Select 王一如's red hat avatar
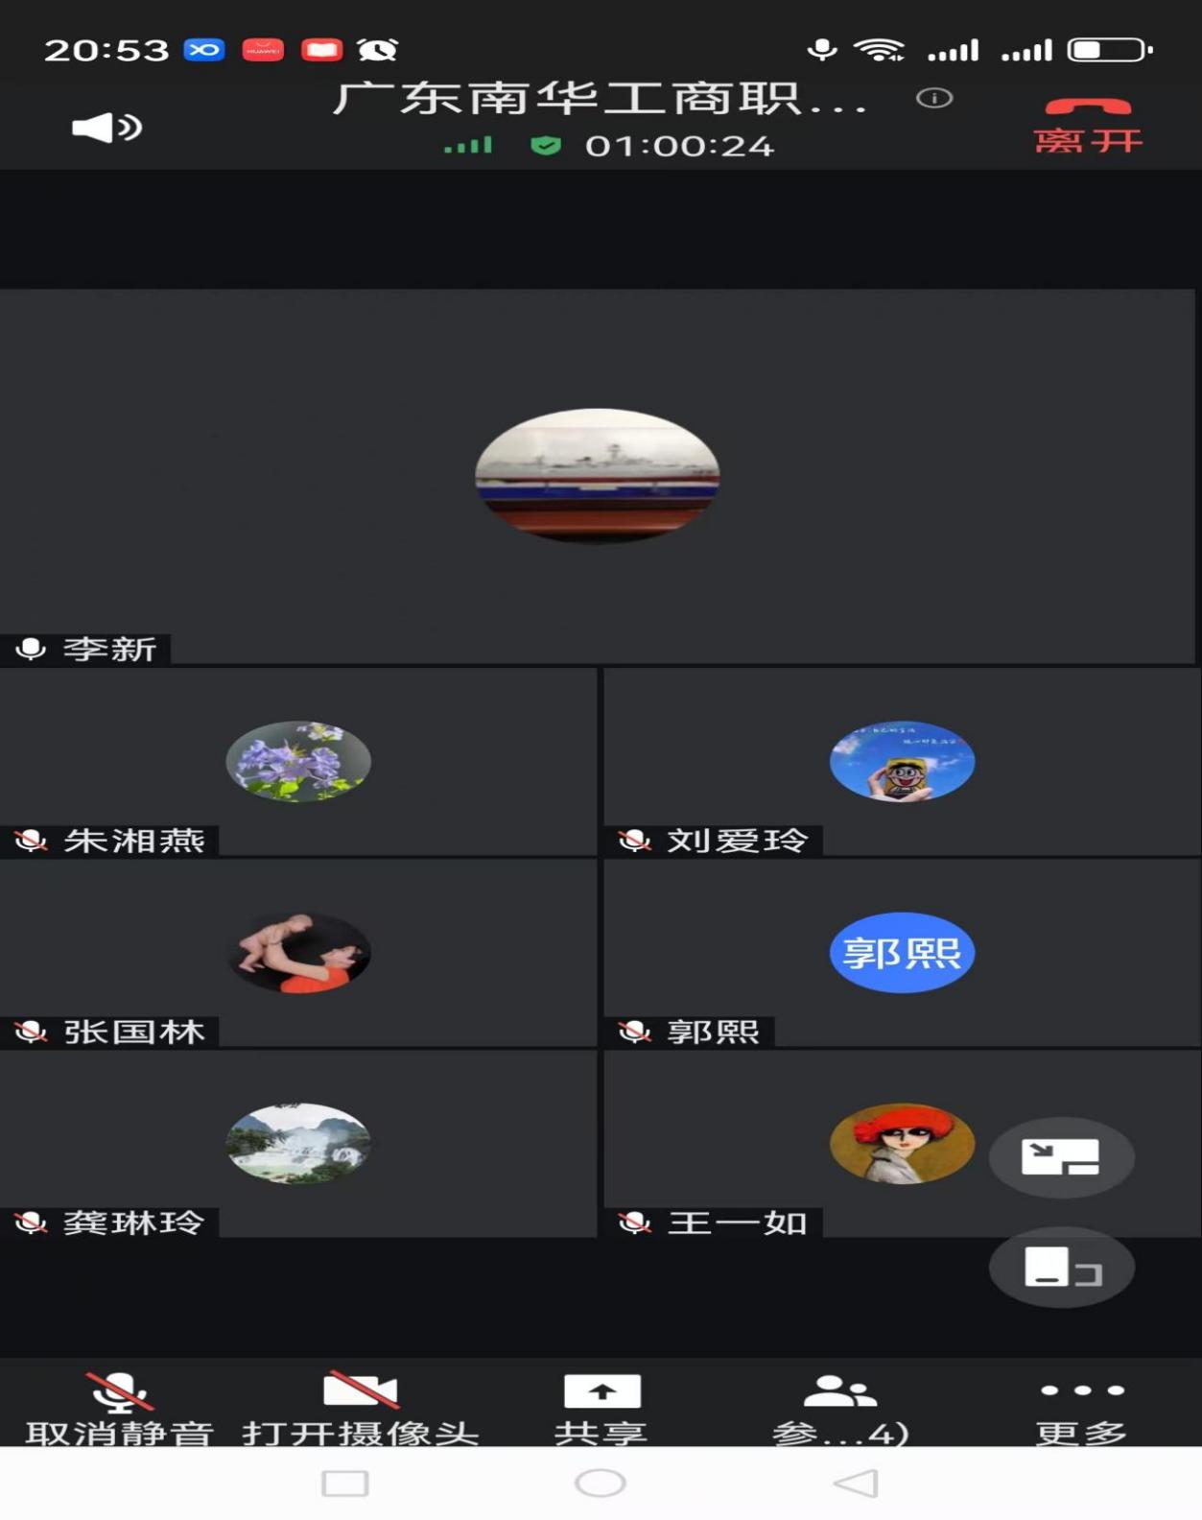Viewport: 1202px width, 1520px height. (x=902, y=1143)
